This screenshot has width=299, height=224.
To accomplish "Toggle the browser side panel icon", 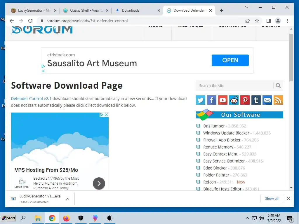I will pos(269,21).
